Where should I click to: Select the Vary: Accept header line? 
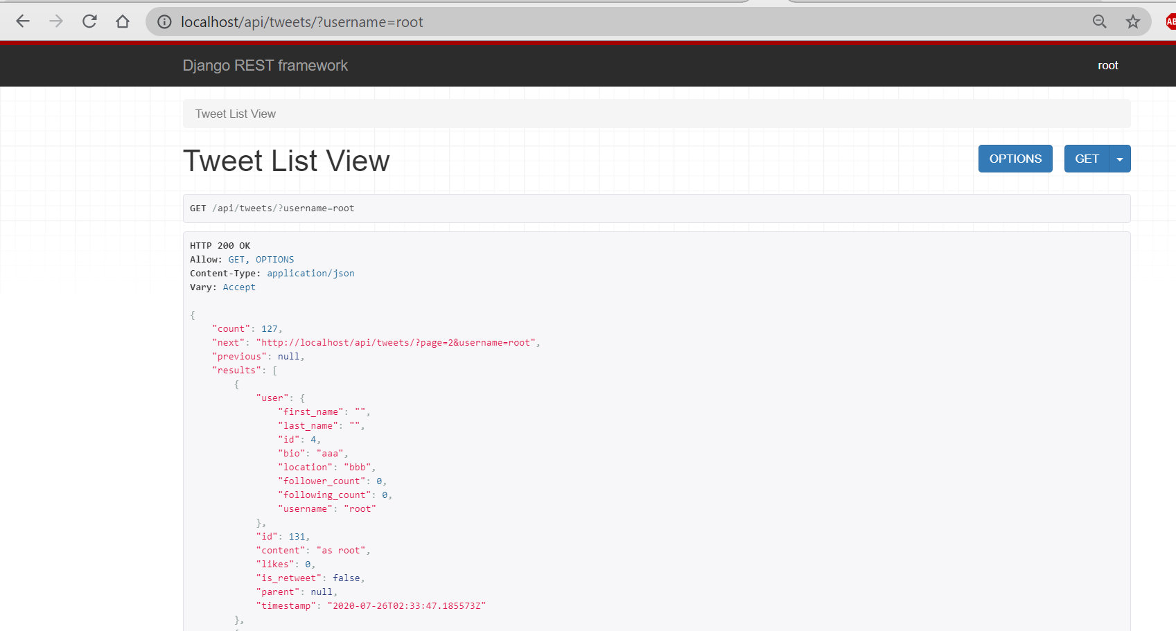[x=222, y=287]
